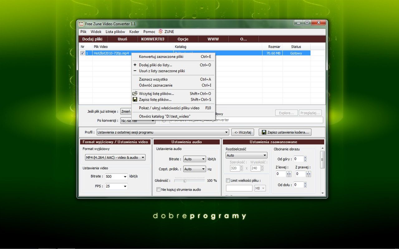The height and width of the screenshot is (249, 399).
Task: Click the Explore... button
Action: tap(286, 113)
